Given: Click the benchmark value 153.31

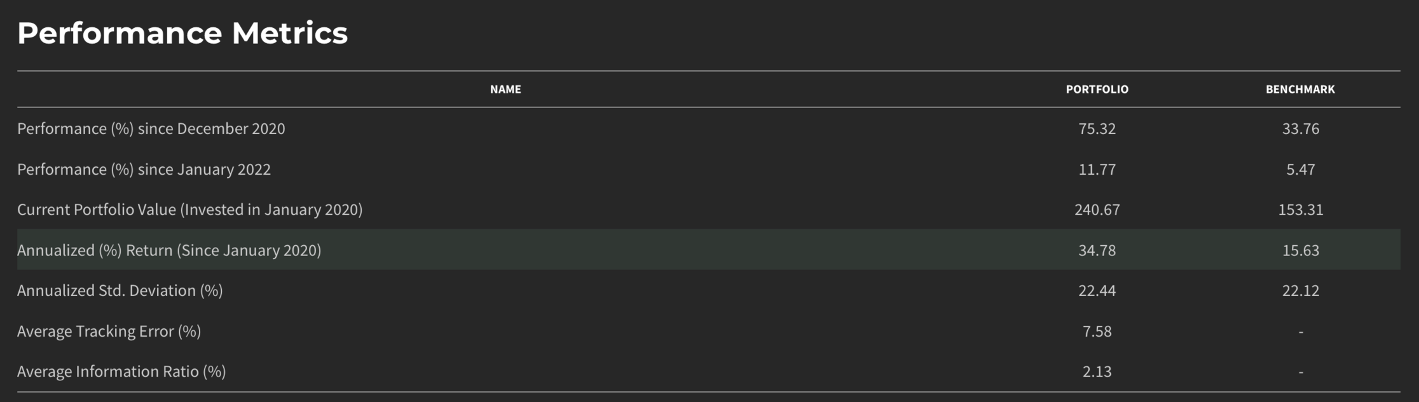Looking at the screenshot, I should pyautogui.click(x=1300, y=210).
